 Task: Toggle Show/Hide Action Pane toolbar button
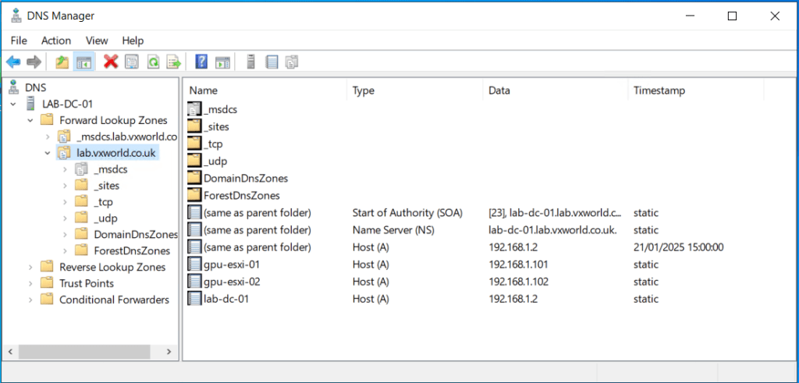click(x=222, y=62)
